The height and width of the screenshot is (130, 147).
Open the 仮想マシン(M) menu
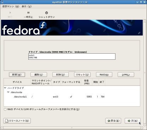[11, 6]
